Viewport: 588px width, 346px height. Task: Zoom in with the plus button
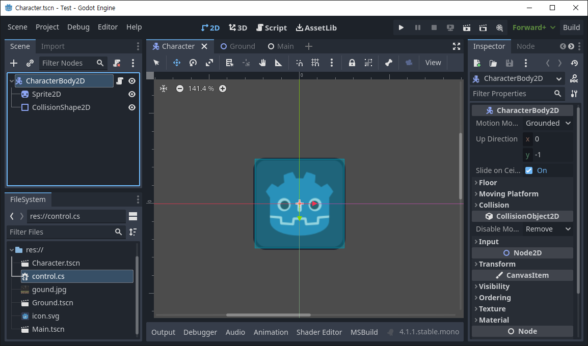click(x=223, y=89)
